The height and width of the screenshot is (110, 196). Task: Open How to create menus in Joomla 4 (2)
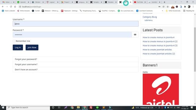(160, 42)
